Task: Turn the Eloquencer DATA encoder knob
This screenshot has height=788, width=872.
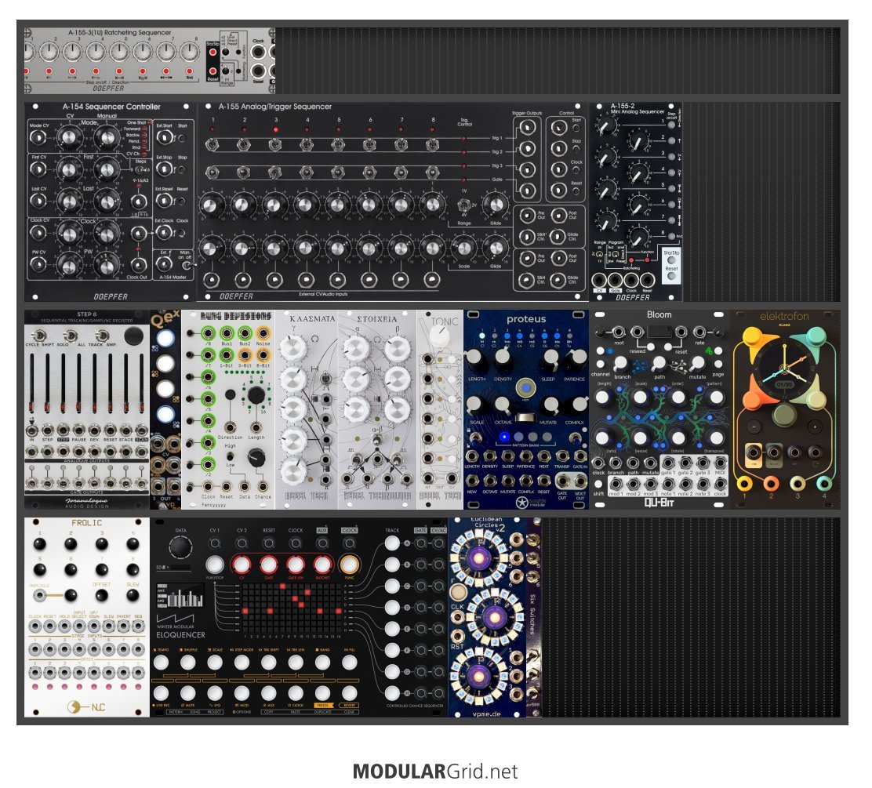Action: (180, 548)
